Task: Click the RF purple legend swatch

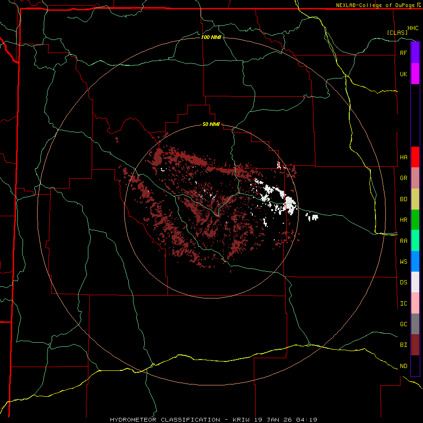Action: [x=415, y=52]
